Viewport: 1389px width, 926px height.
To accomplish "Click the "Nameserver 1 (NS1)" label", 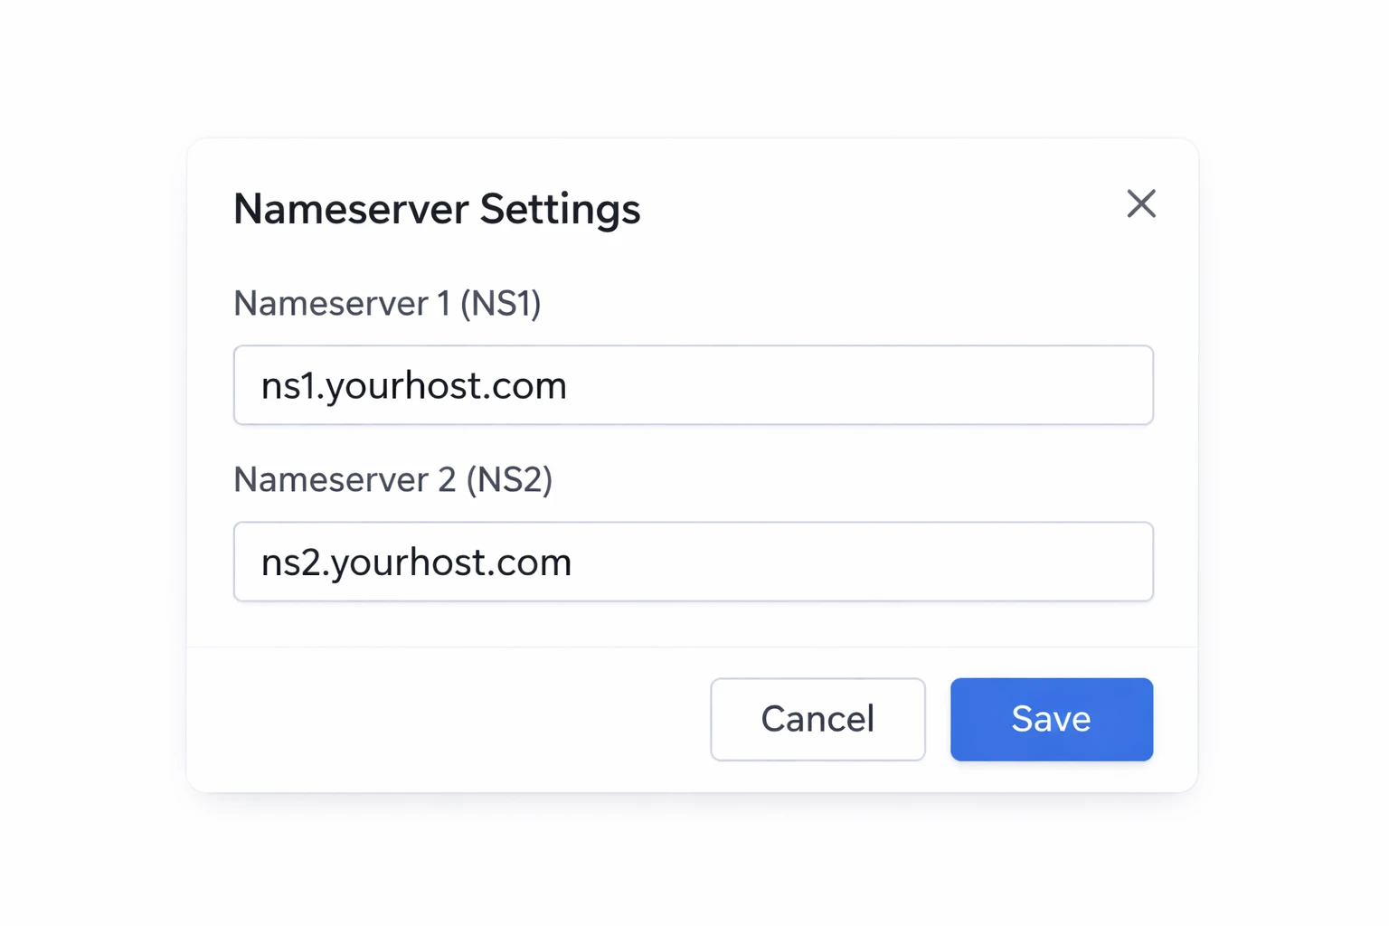I will (387, 304).
